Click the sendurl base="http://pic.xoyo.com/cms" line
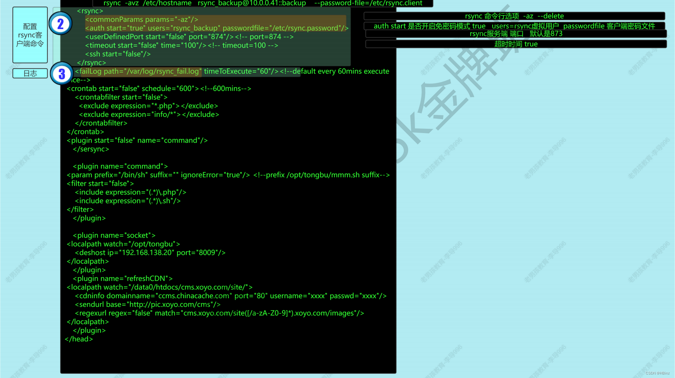 point(148,305)
